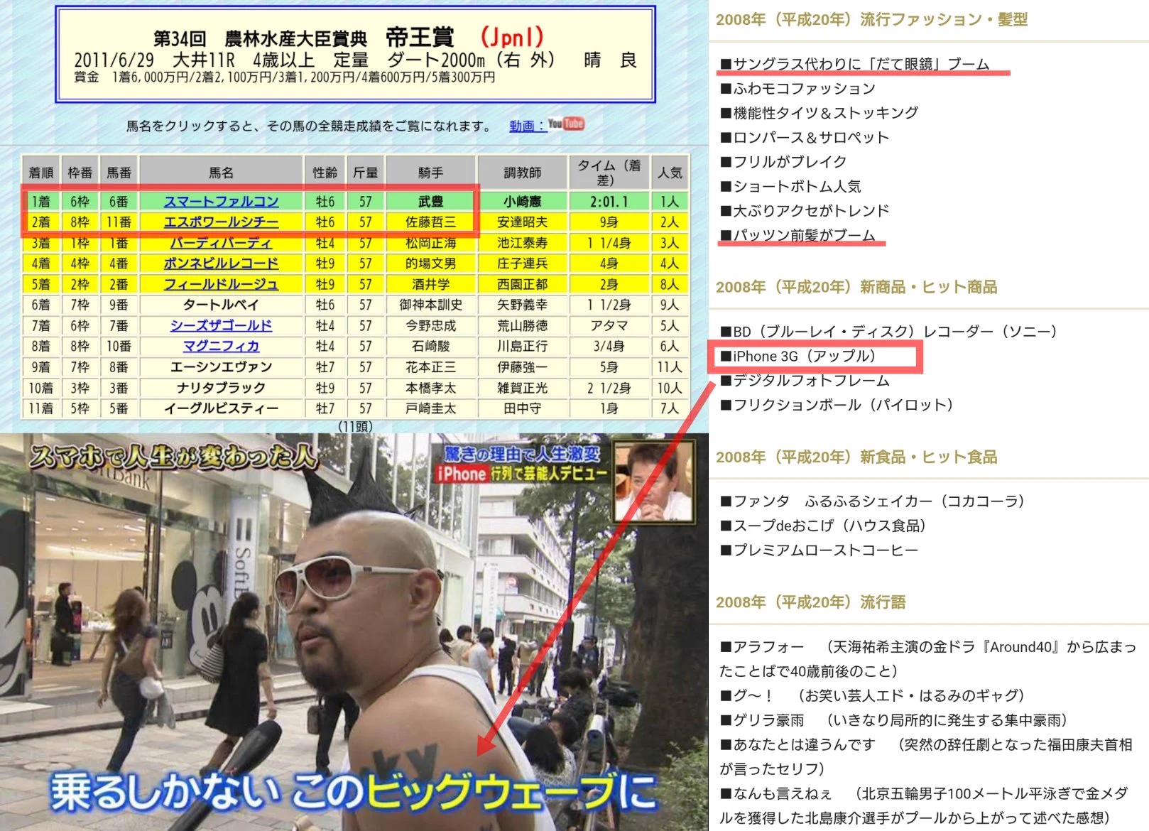Select BD レコーダー(ソニー) list item

[x=888, y=331]
